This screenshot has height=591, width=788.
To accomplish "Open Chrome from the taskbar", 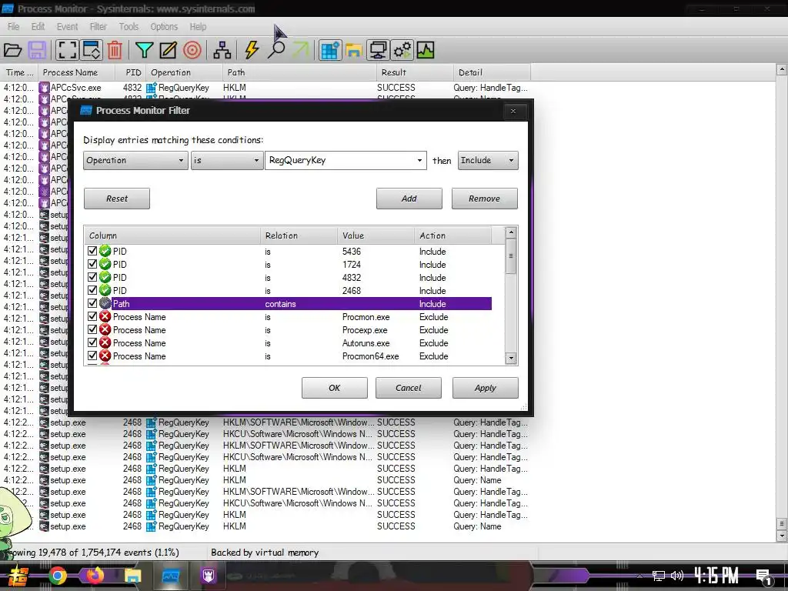I will (57, 576).
